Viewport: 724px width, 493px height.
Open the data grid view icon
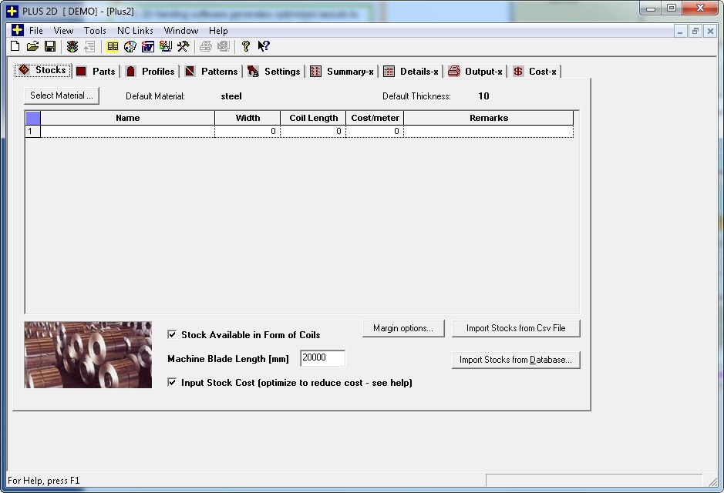[x=113, y=46]
